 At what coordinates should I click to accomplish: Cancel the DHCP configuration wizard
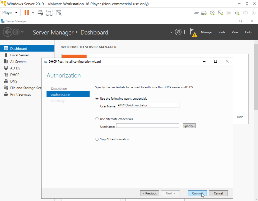[x=218, y=193]
